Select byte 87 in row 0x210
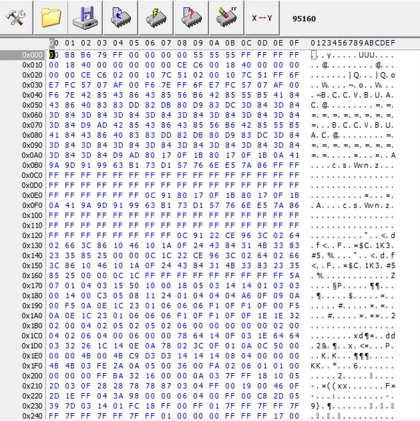Screen dimensions: 420x421 point(166,386)
